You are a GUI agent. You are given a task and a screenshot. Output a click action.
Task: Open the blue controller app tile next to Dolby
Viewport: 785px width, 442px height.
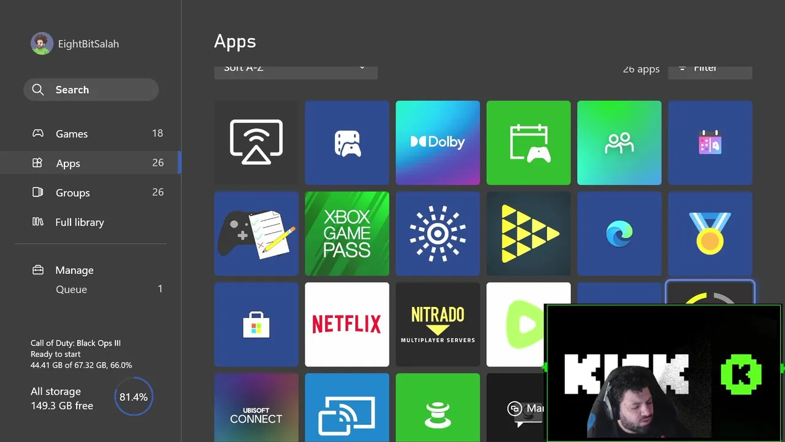click(x=347, y=142)
